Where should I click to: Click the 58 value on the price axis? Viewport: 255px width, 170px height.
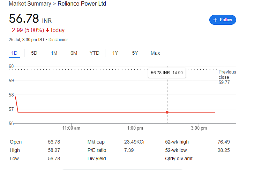coord(11,95)
